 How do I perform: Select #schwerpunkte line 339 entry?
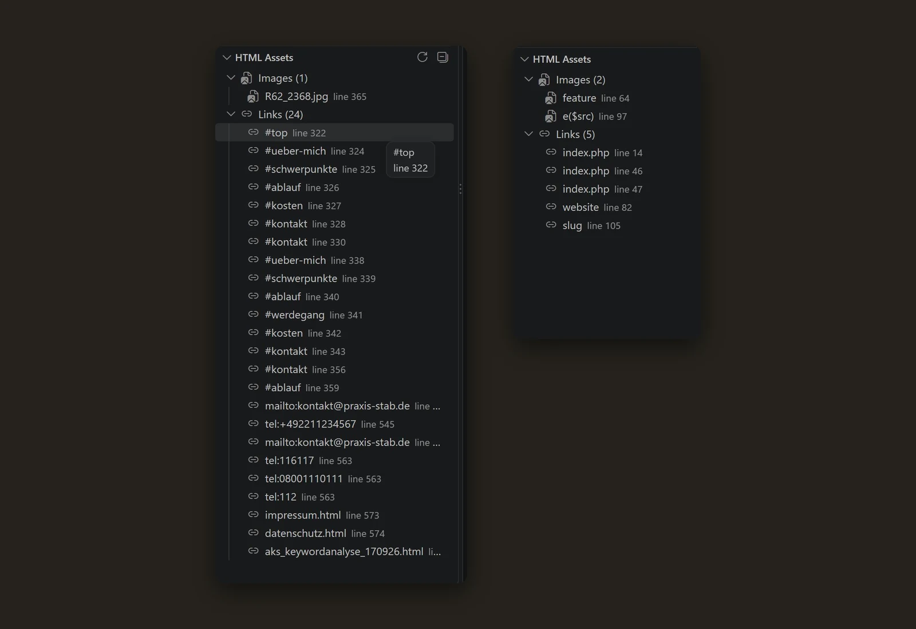point(334,278)
